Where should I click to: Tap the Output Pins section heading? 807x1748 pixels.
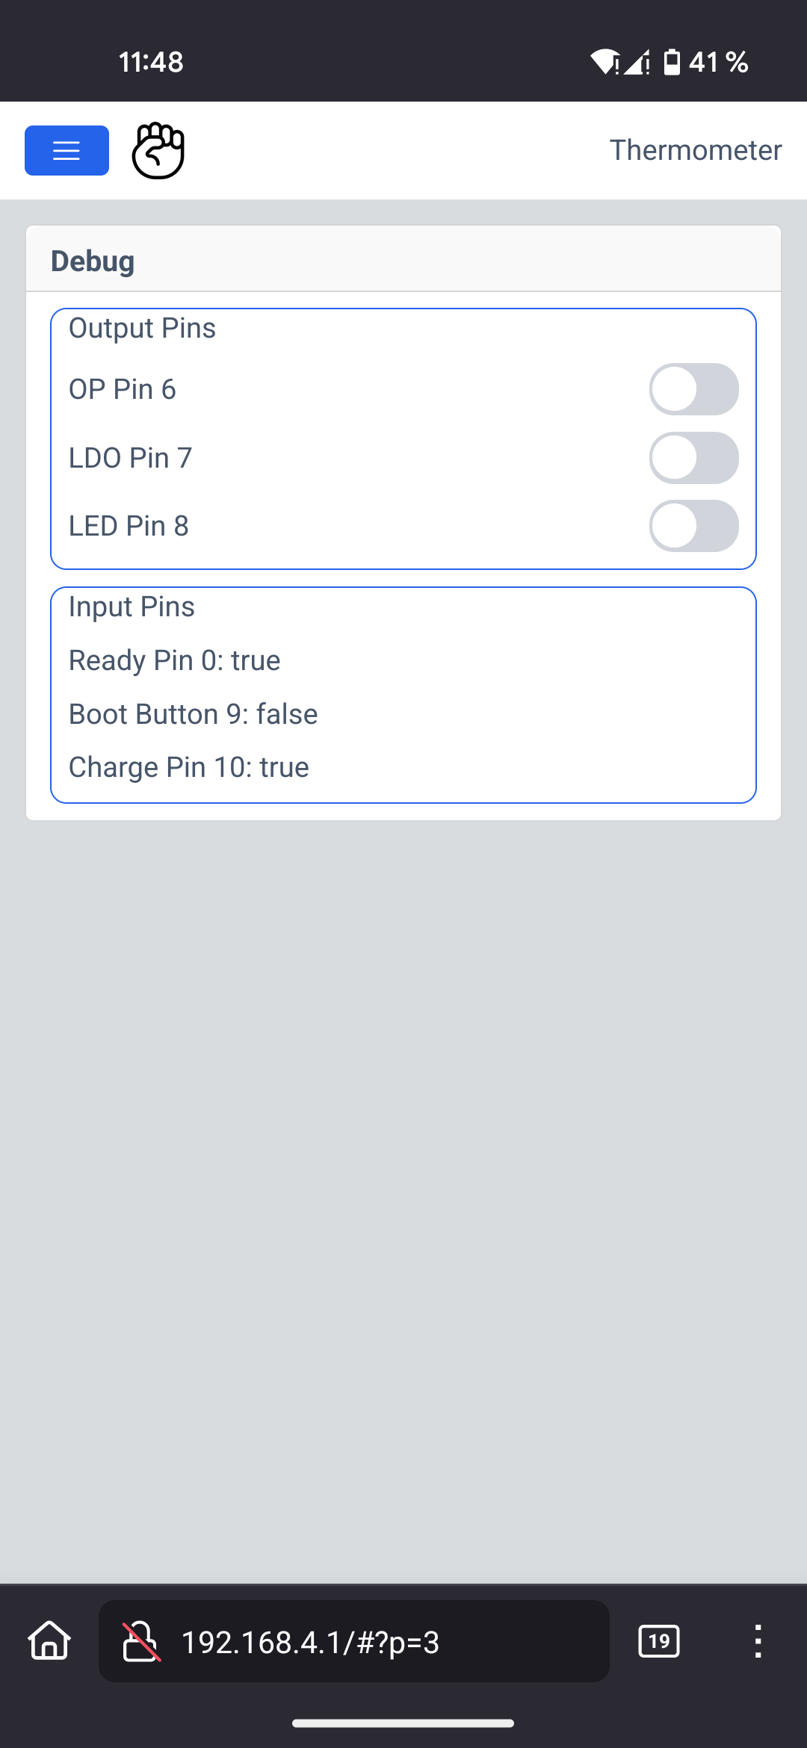pos(142,328)
